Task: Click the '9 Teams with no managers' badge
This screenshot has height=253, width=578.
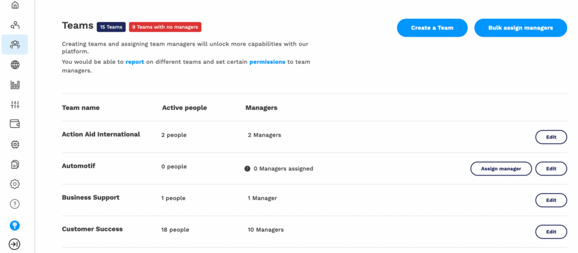Action: [165, 27]
